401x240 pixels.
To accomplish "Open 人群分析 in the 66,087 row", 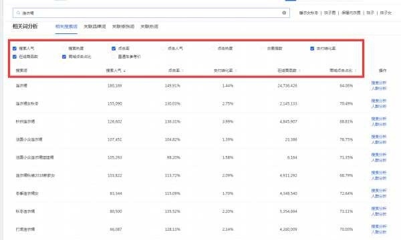I will click(x=379, y=232).
